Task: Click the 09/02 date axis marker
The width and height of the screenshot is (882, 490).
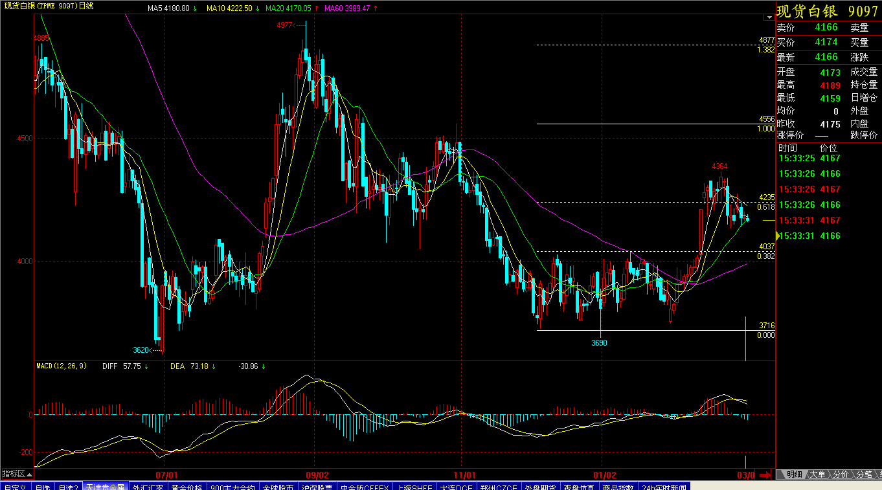Action: pos(319,474)
